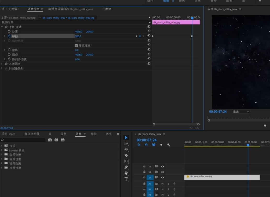Click the 900.0 scale value
The height and width of the screenshot is (197, 270).
[x=78, y=36]
